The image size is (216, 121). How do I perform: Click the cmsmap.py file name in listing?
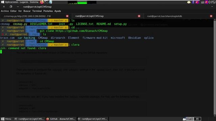(x=20, y=24)
